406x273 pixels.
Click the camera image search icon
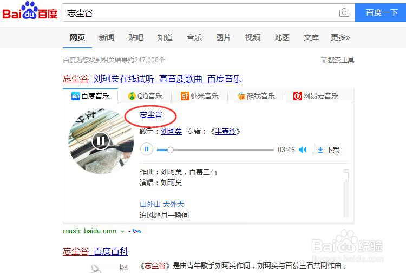point(344,12)
